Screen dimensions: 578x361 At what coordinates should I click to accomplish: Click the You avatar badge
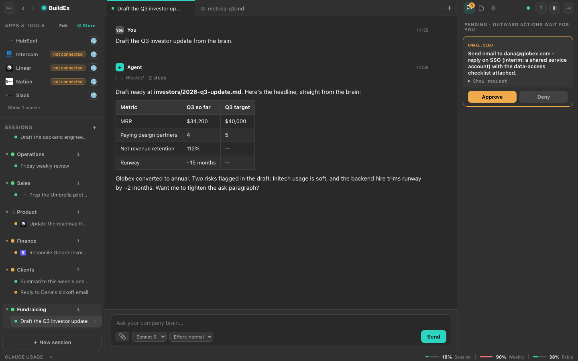pos(120,30)
